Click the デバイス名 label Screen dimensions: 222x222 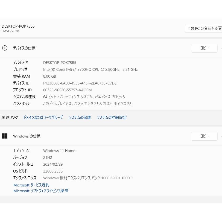pyautogui.click(x=21, y=63)
